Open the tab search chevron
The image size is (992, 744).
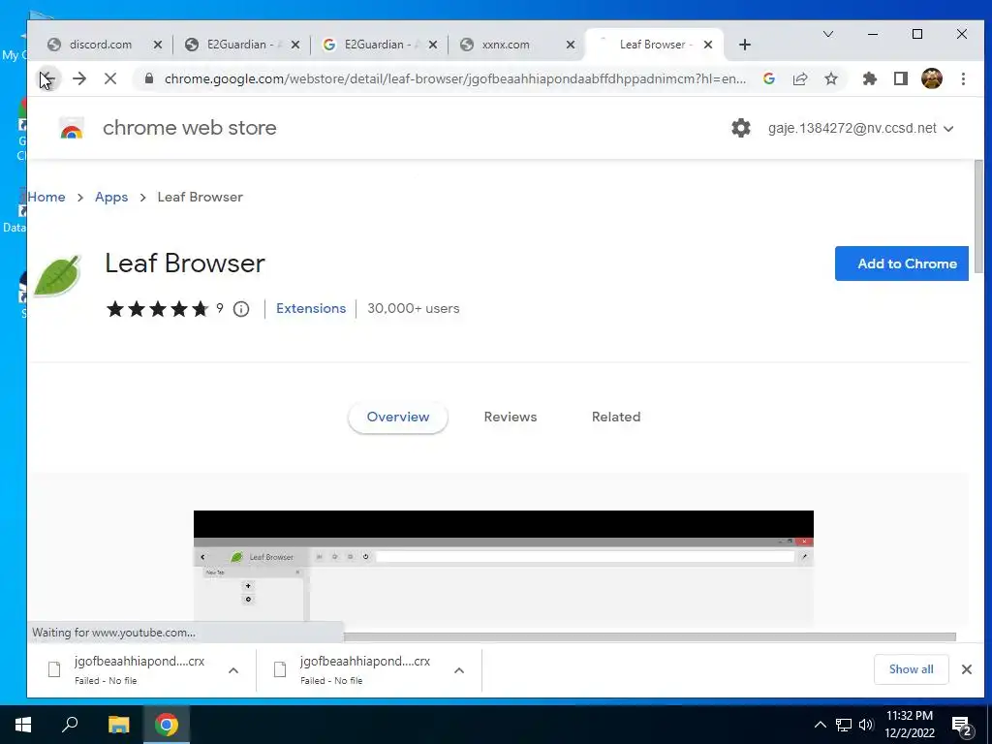(x=827, y=34)
